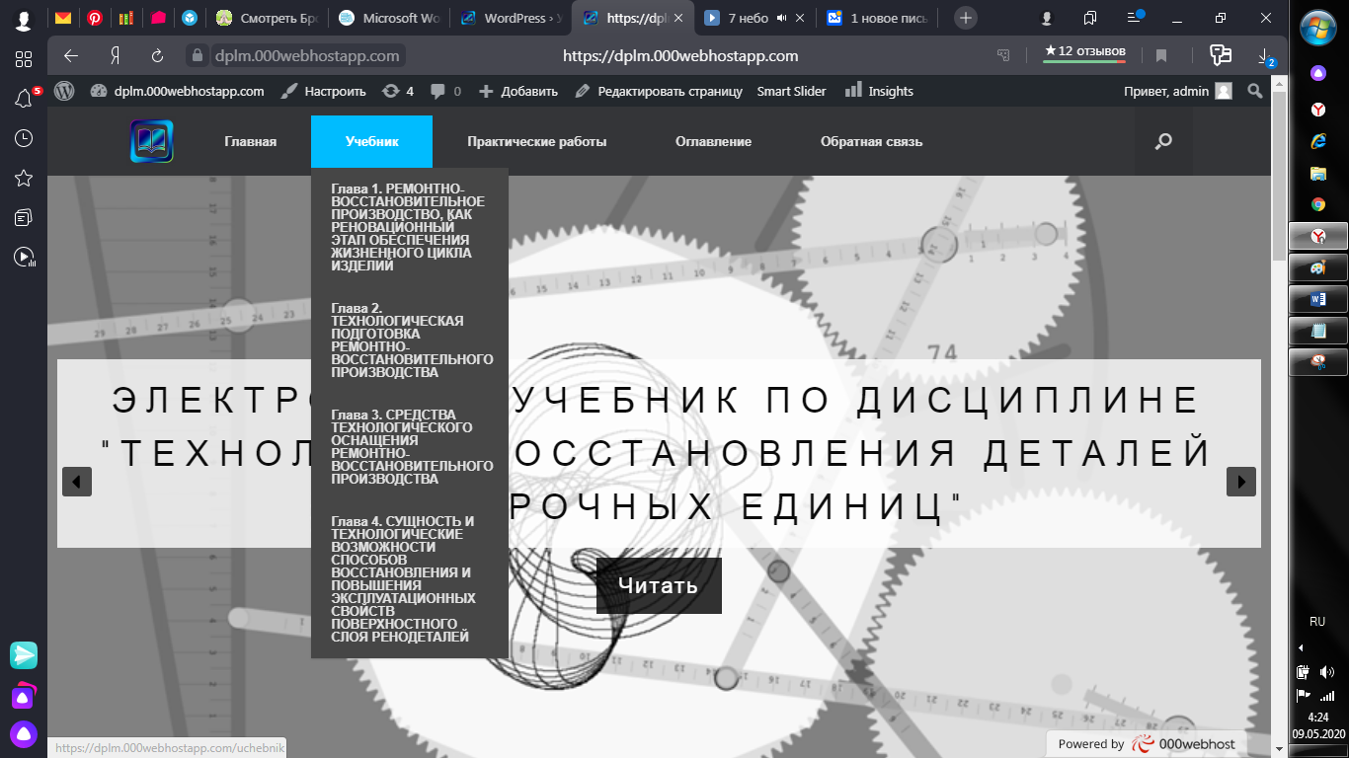Switch to the Microsoft Wo... tab
This screenshot has height=758, width=1349.
coord(389,18)
